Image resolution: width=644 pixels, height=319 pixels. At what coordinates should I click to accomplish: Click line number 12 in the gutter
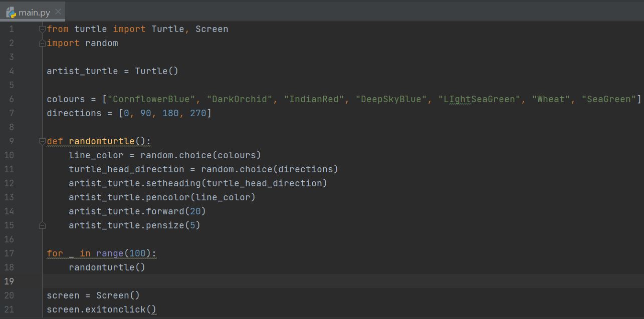(9, 183)
